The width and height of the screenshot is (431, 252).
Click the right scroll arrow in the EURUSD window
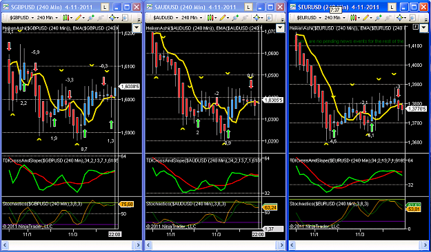(x=425, y=244)
